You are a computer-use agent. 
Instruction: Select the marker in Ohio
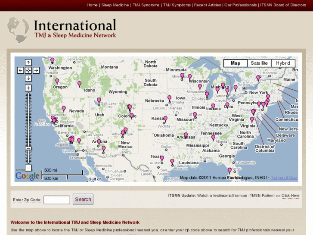tap(227, 105)
